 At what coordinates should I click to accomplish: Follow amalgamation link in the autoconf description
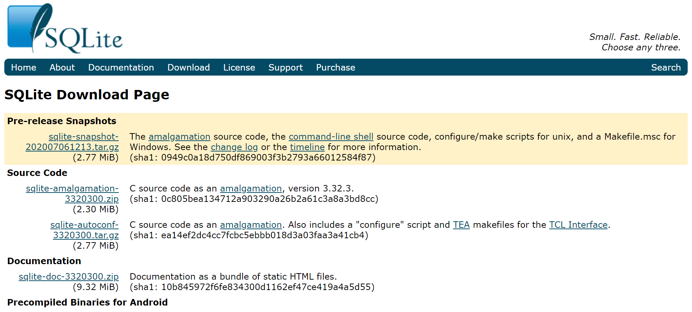coord(251,225)
